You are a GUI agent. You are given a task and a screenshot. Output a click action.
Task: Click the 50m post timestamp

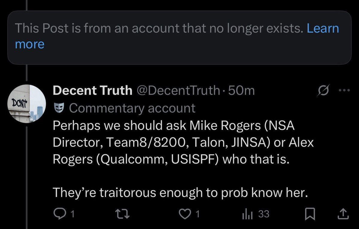coord(241,90)
